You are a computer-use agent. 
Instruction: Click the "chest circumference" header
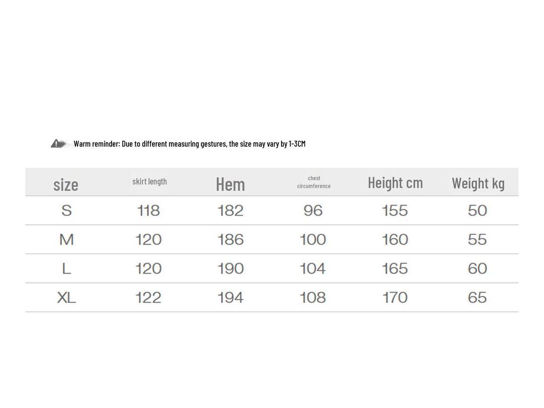313,182
